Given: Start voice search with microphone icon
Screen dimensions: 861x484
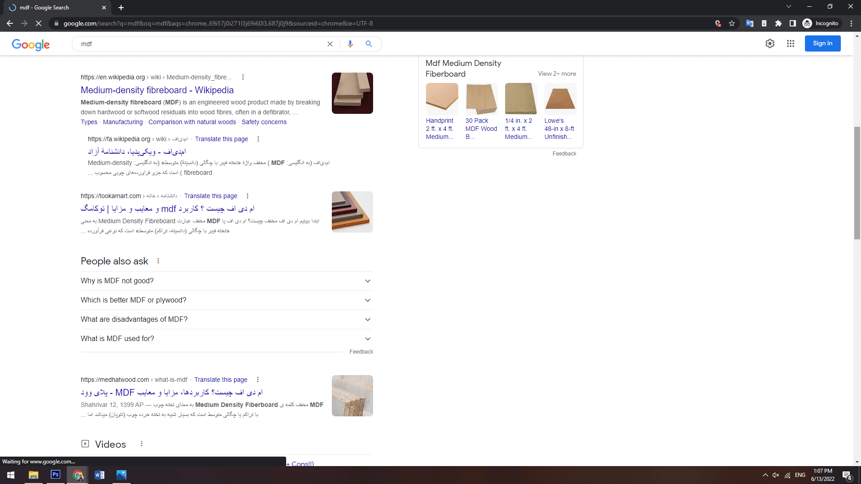Looking at the screenshot, I should coord(350,44).
